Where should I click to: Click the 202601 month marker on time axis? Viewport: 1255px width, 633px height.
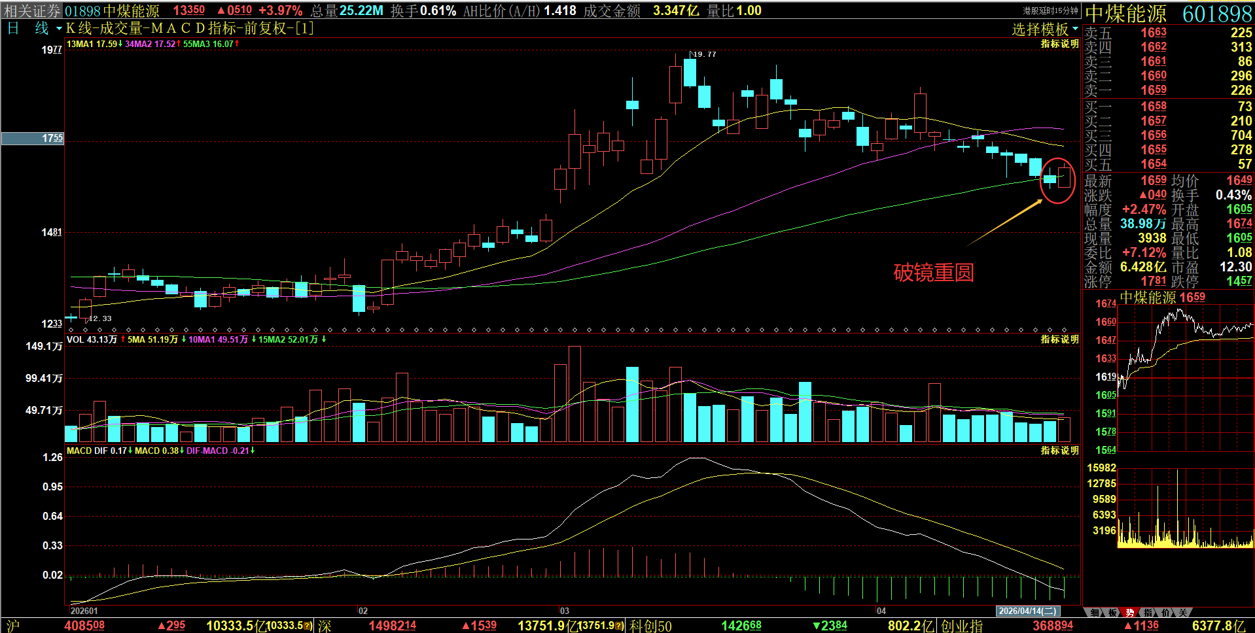(x=84, y=611)
